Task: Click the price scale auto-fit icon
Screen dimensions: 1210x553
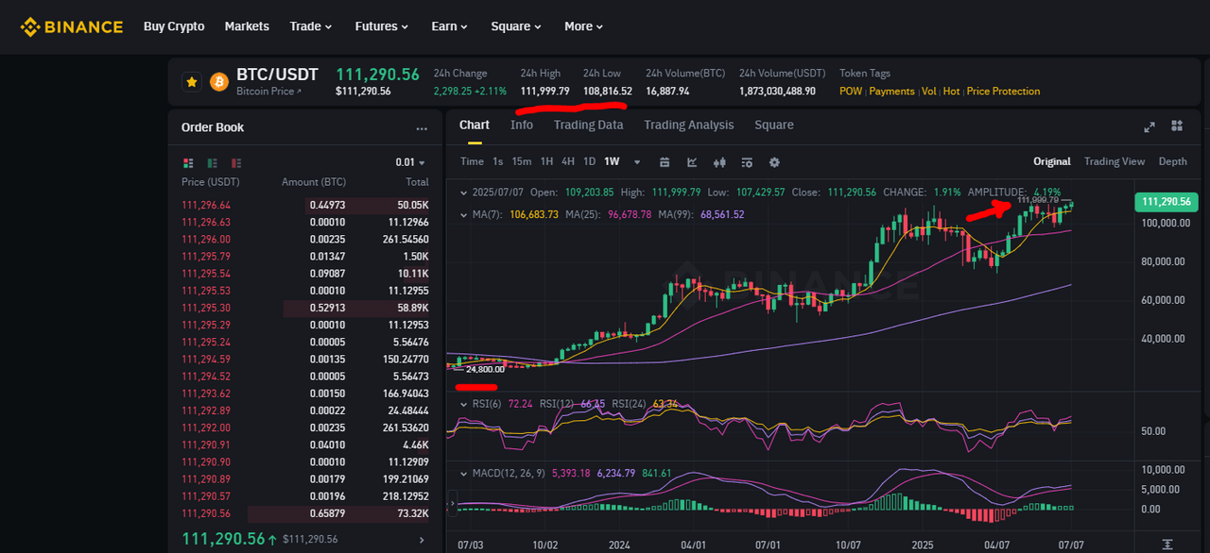Action: [x=1168, y=545]
